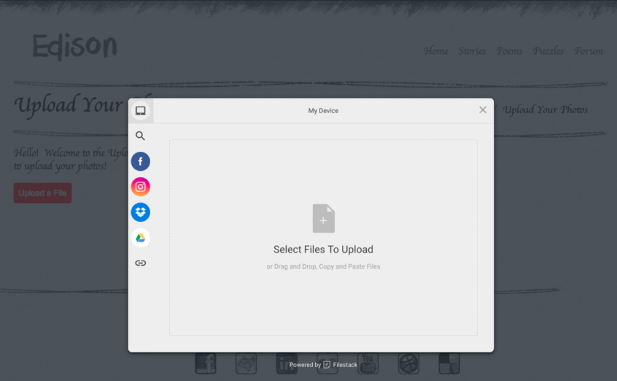The image size is (617, 381).
Task: Go to Home in site navigation
Action: (x=435, y=51)
